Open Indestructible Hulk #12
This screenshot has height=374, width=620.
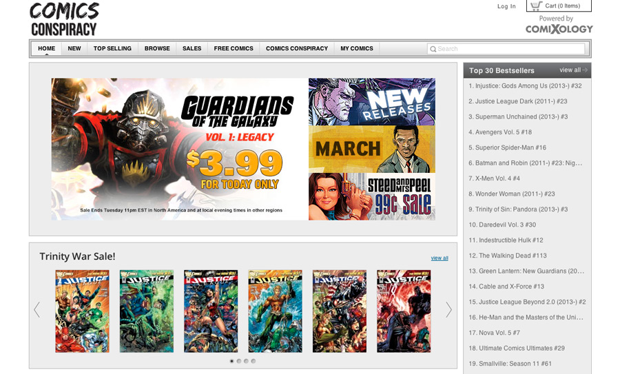tap(506, 240)
